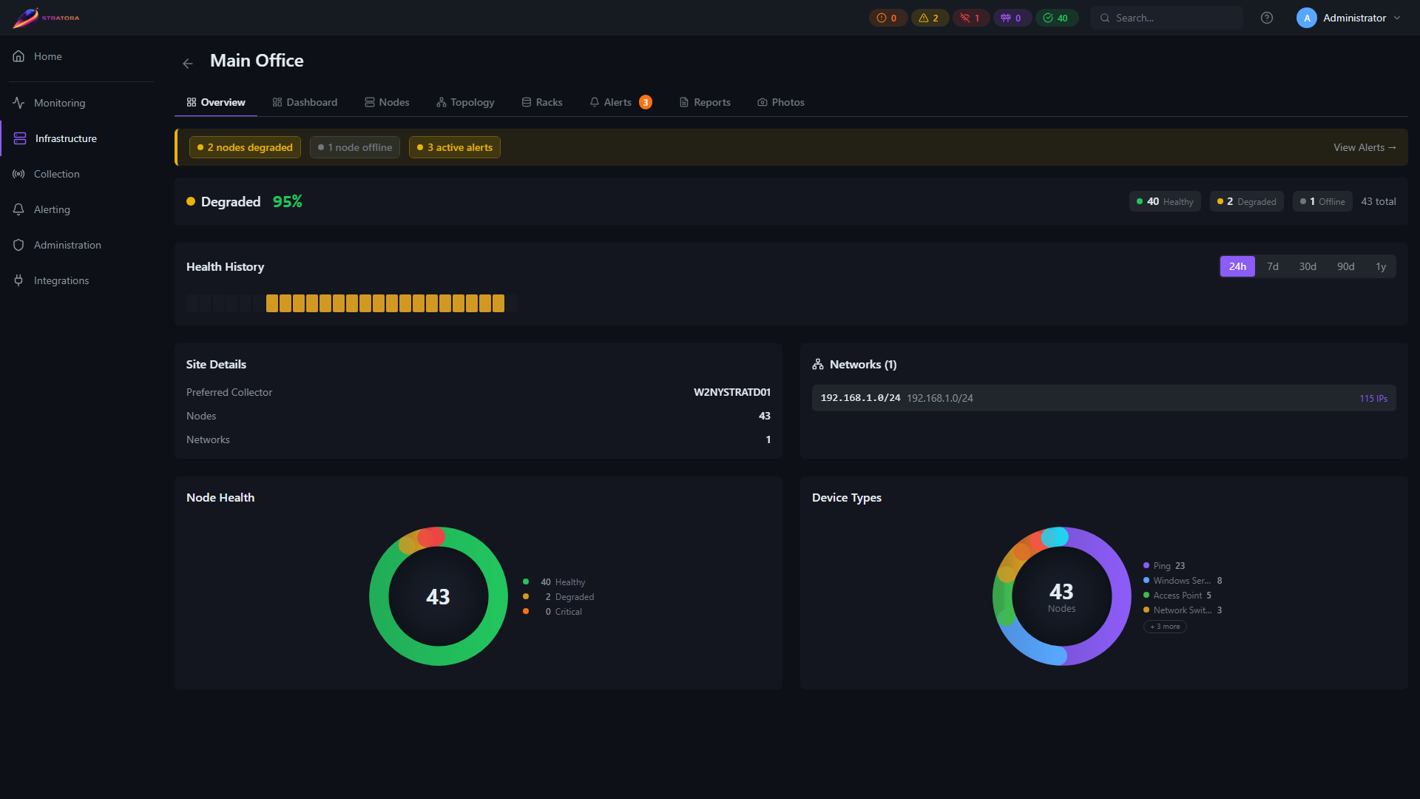Screen dimensions: 1420x799
Task: Click the Alerts tab badge showing 3
Action: 646,102
